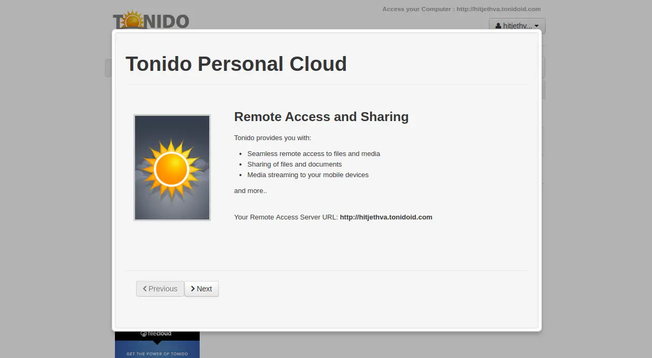Click the Previous button in the dialog
The width and height of the screenshot is (652, 358).
(160, 289)
